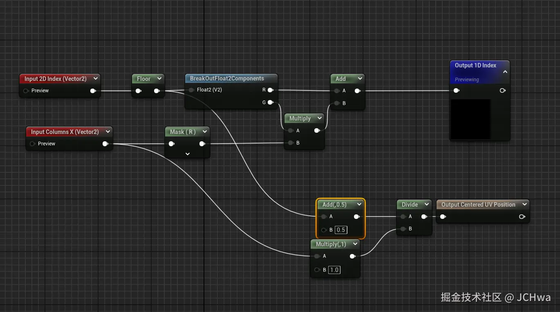Screen dimensions: 560x312
Task: Click the R output pin on BreakOutFloat2Components
Action: click(270, 90)
